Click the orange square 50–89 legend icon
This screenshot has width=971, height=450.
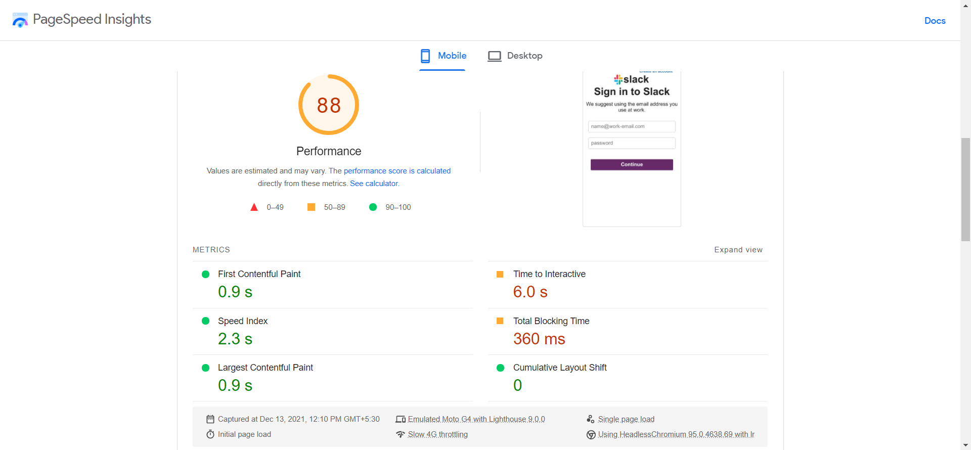[x=312, y=207]
